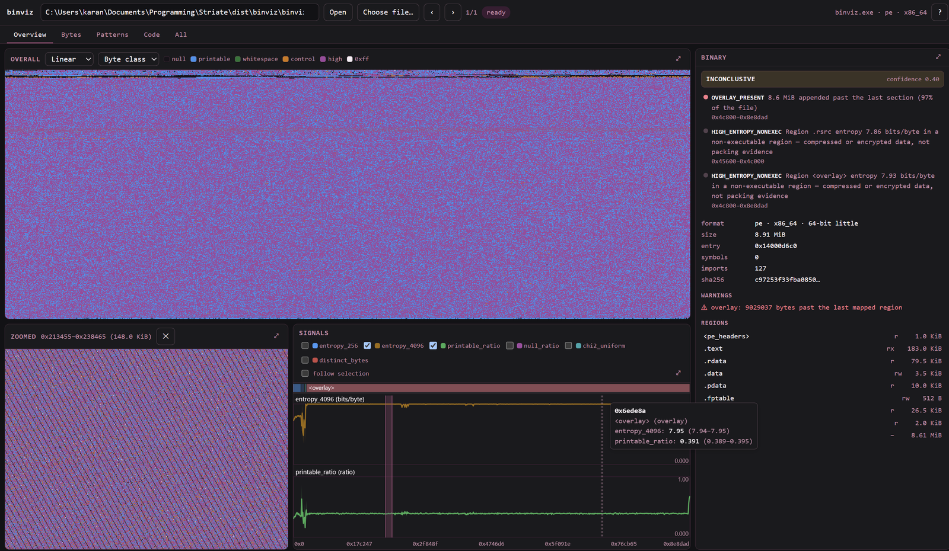Uncheck the entropy_4096 signal
This screenshot has height=551, width=949.
[x=367, y=345]
